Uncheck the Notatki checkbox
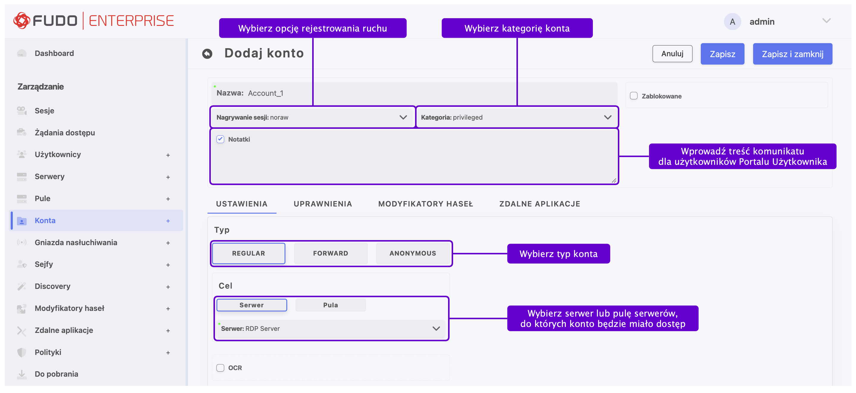Screen dimensions: 856x393 (220, 139)
